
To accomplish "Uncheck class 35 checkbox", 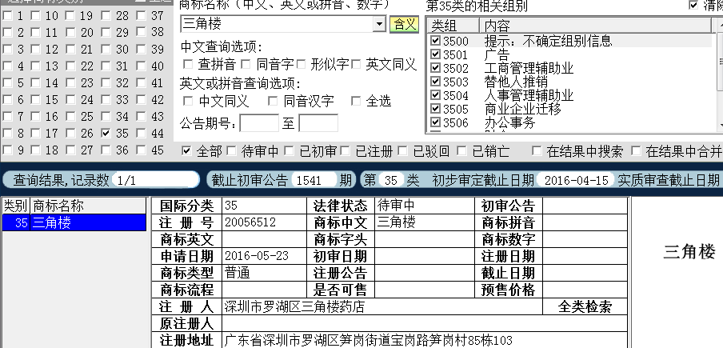I will click(106, 134).
